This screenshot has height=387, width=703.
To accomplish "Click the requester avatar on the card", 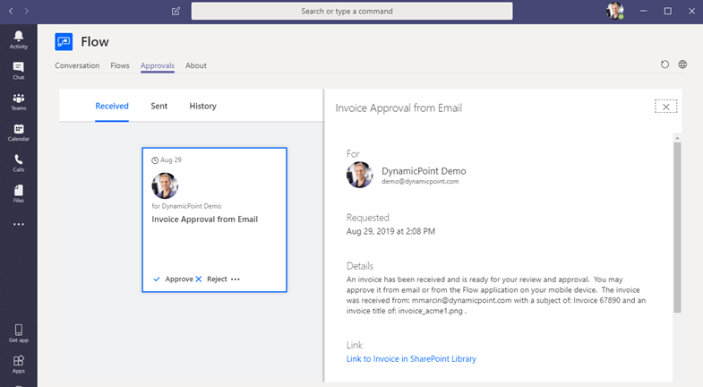I will point(165,185).
